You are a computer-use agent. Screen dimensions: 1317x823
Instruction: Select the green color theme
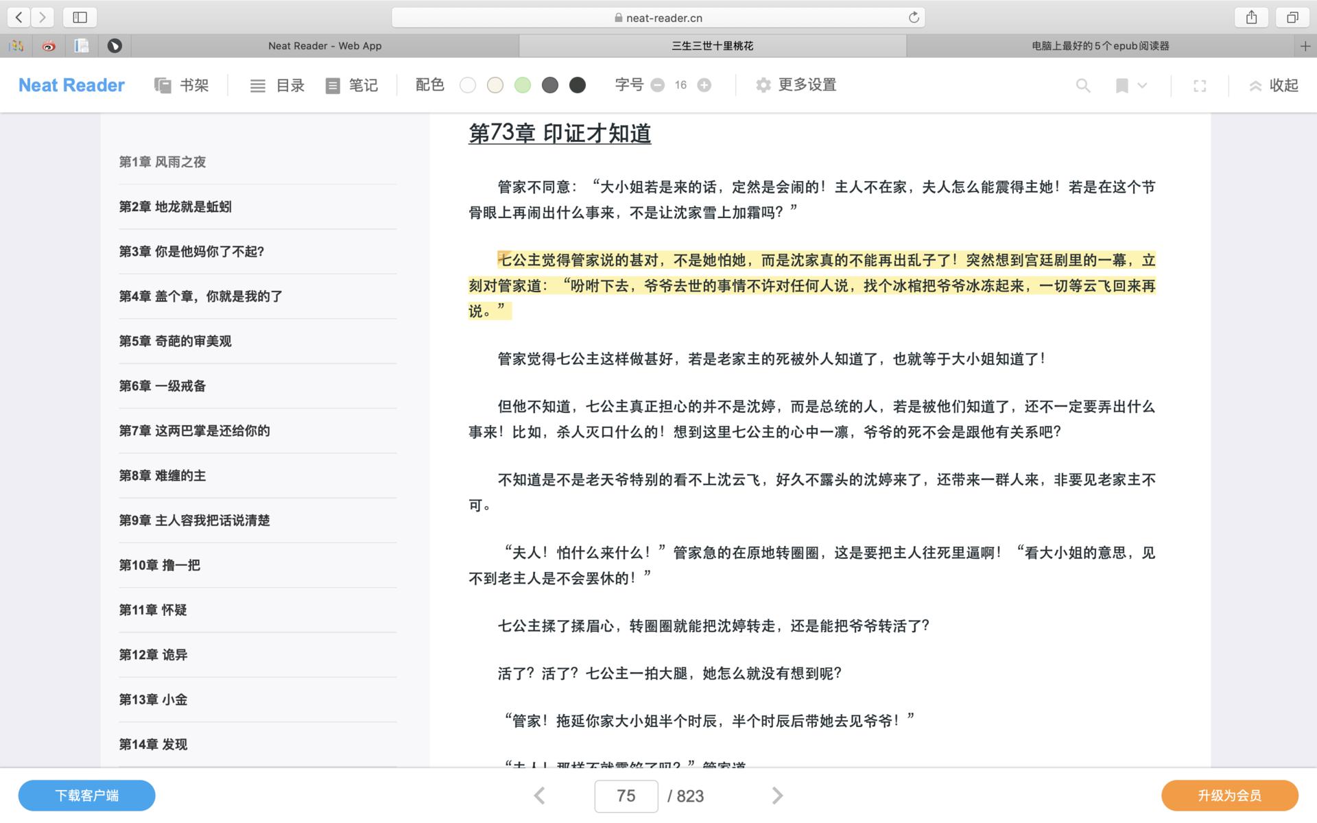coord(523,85)
